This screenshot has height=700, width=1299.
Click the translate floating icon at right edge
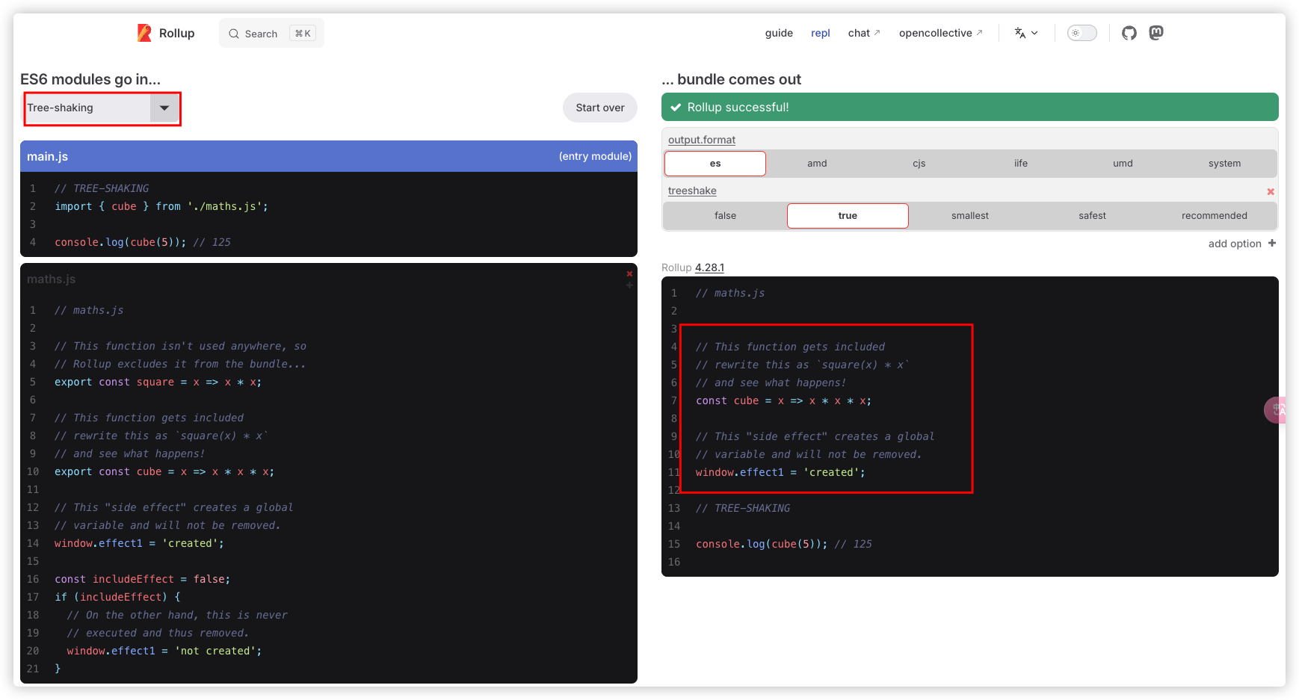[1275, 409]
